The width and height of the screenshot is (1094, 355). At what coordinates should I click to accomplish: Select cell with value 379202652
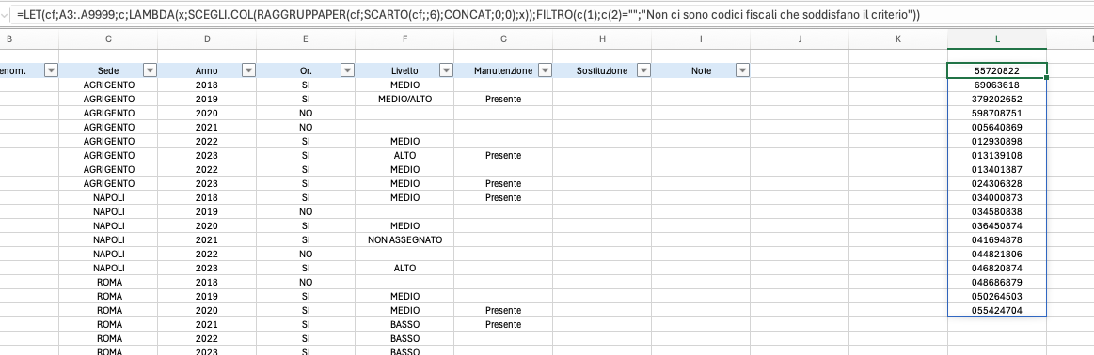997,99
